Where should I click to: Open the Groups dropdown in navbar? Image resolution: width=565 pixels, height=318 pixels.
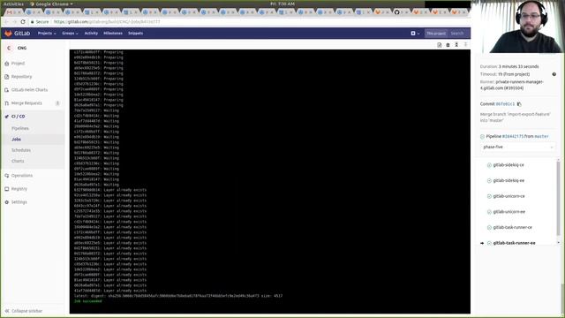70,34
